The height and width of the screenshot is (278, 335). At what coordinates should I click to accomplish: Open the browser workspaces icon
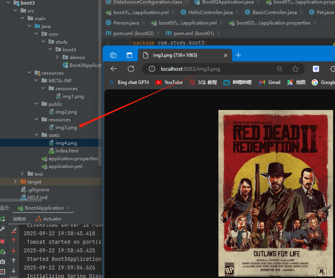tap(113, 55)
